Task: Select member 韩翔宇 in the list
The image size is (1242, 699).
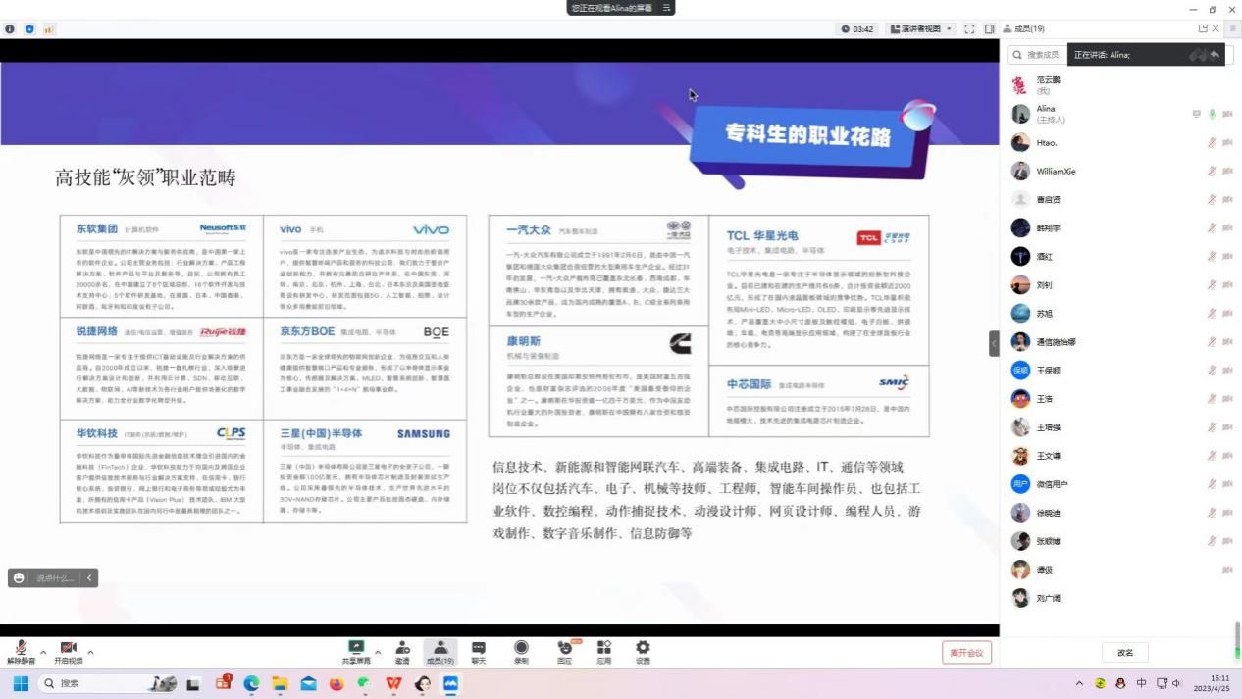Action: (x=1119, y=227)
